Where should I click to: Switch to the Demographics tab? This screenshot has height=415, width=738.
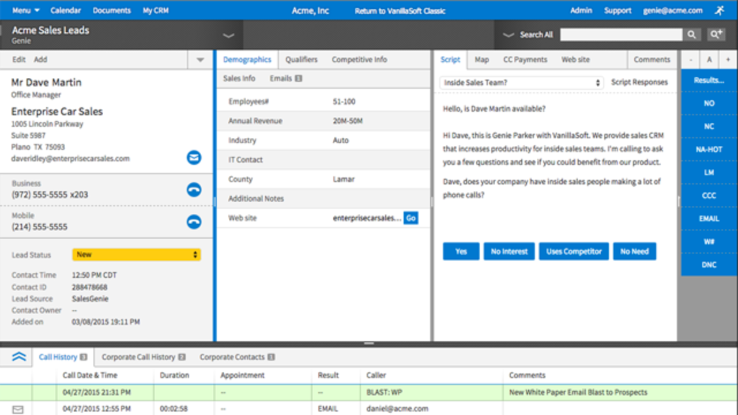[247, 60]
